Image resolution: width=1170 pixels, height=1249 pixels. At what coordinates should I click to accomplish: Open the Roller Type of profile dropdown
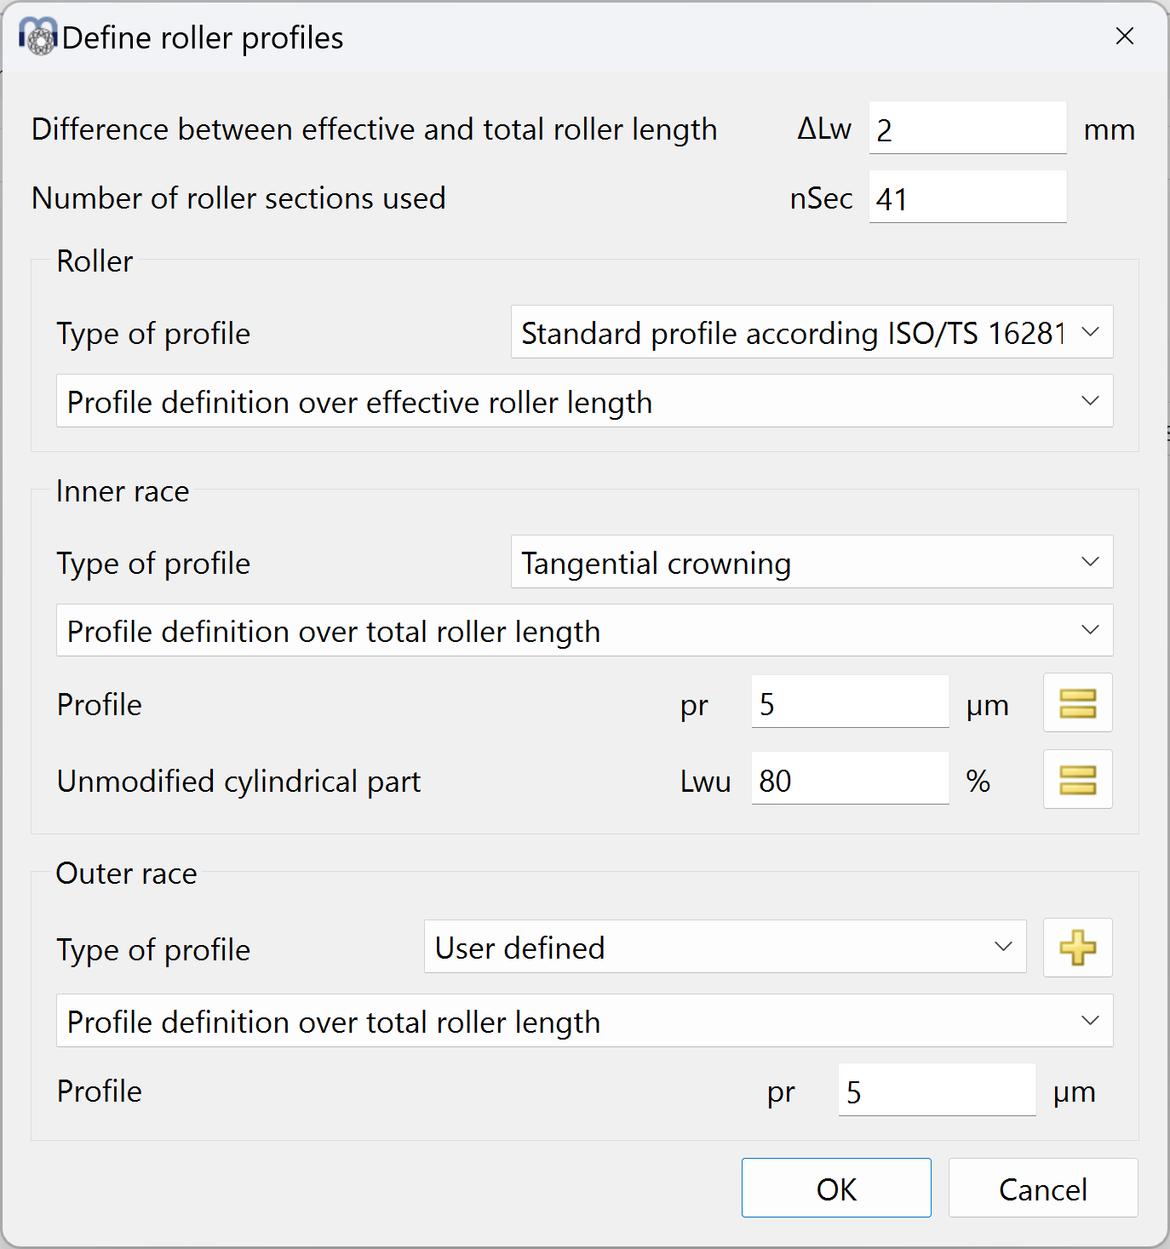[x=811, y=333]
